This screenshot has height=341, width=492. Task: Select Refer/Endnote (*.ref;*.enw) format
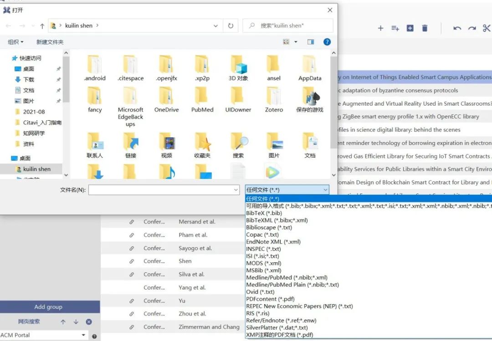pos(281,321)
